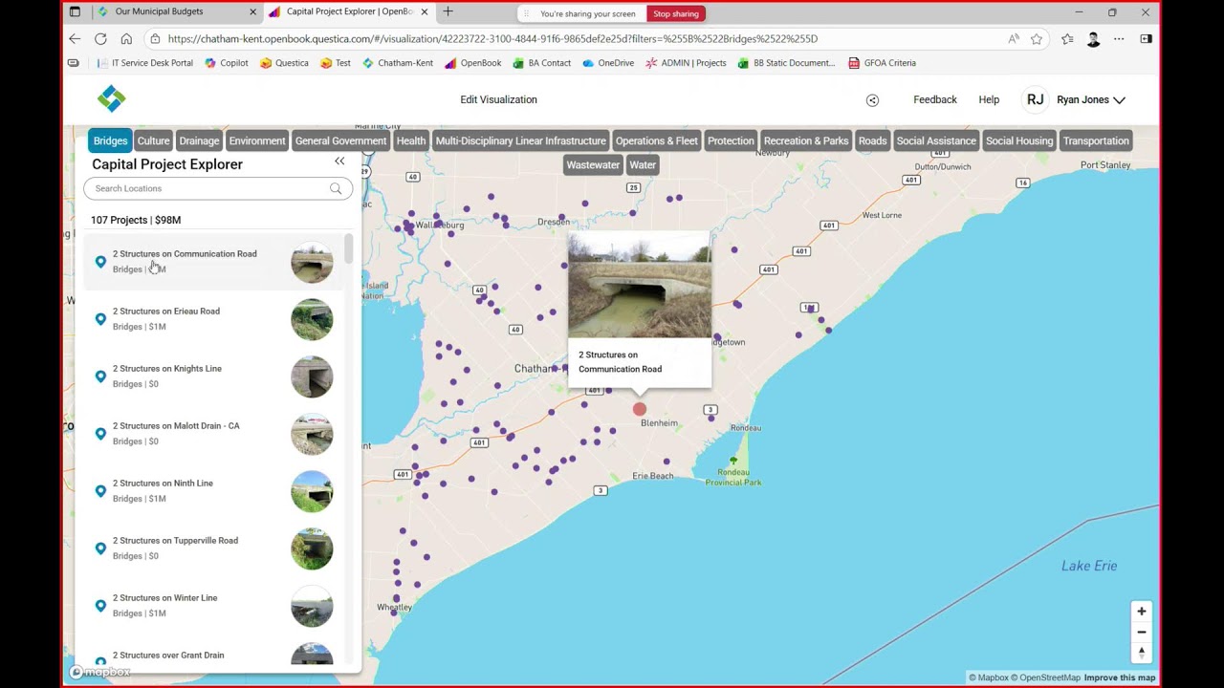Viewport: 1224px width, 688px height.
Task: Reset map bearing compass icon
Action: point(1141,652)
